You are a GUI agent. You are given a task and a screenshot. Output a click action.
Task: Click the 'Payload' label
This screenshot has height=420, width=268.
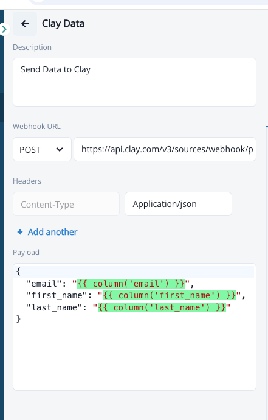[x=26, y=253]
